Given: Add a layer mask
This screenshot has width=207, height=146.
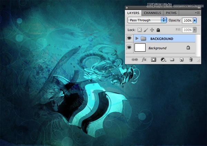Looking at the screenshot, I should coord(154,60).
